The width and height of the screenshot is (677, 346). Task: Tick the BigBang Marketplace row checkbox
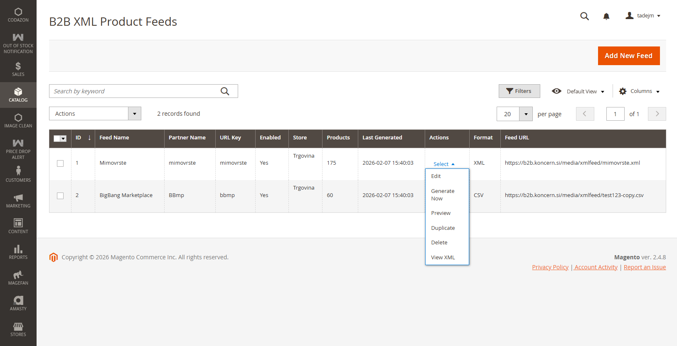coord(60,196)
